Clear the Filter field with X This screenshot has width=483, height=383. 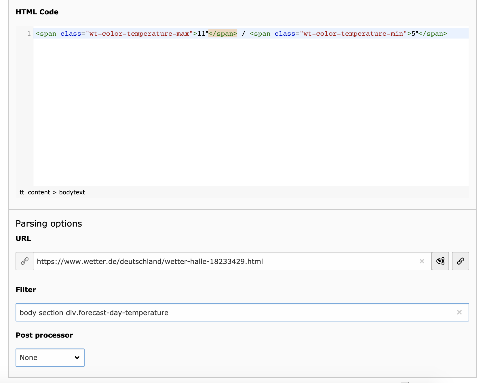click(x=459, y=312)
